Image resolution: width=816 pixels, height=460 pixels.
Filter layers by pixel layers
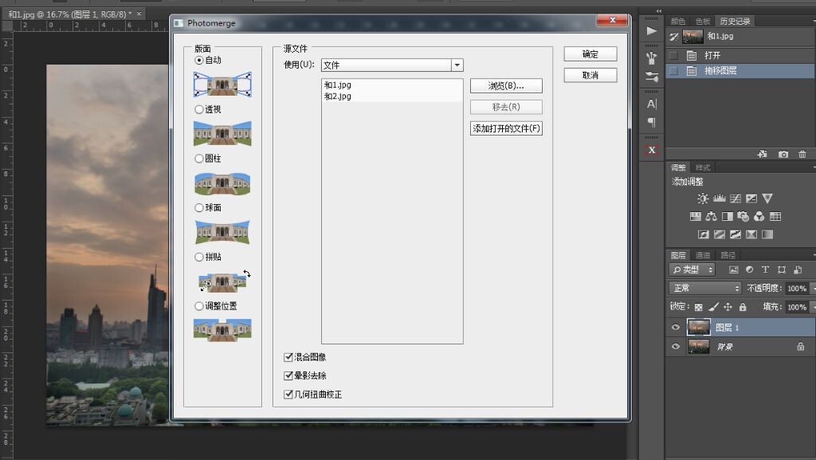[x=733, y=269]
